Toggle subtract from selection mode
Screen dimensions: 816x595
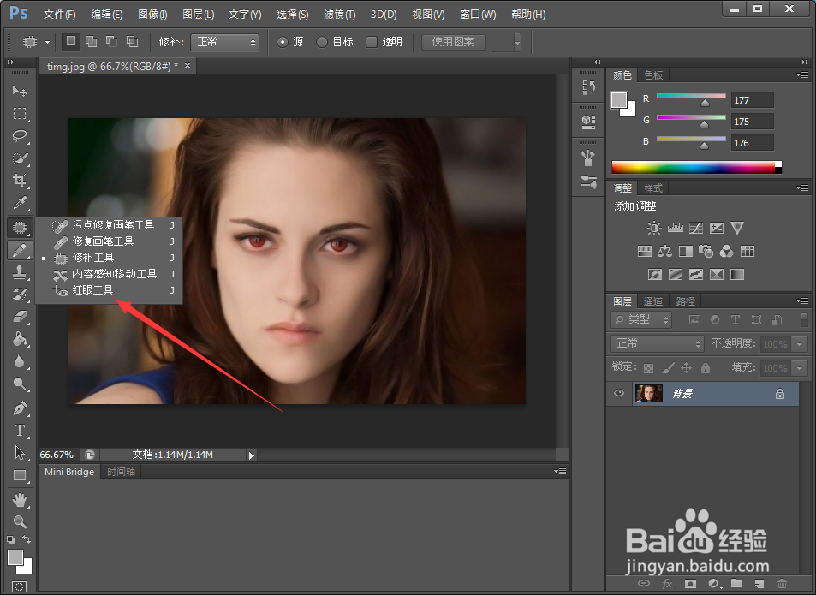tap(111, 42)
